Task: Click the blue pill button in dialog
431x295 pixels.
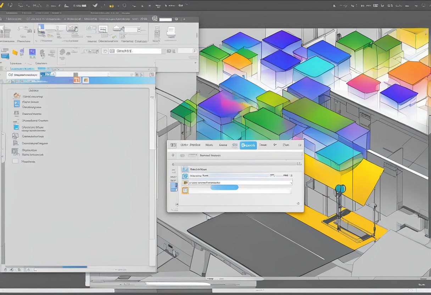Action: pos(224,188)
